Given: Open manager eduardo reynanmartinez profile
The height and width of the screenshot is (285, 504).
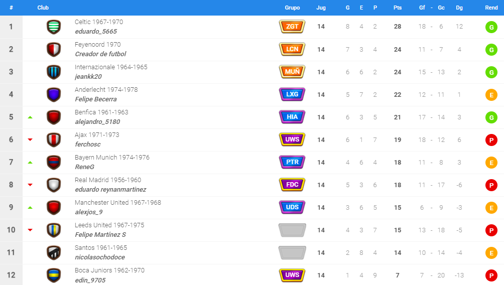Looking at the screenshot, I should 110,190.
